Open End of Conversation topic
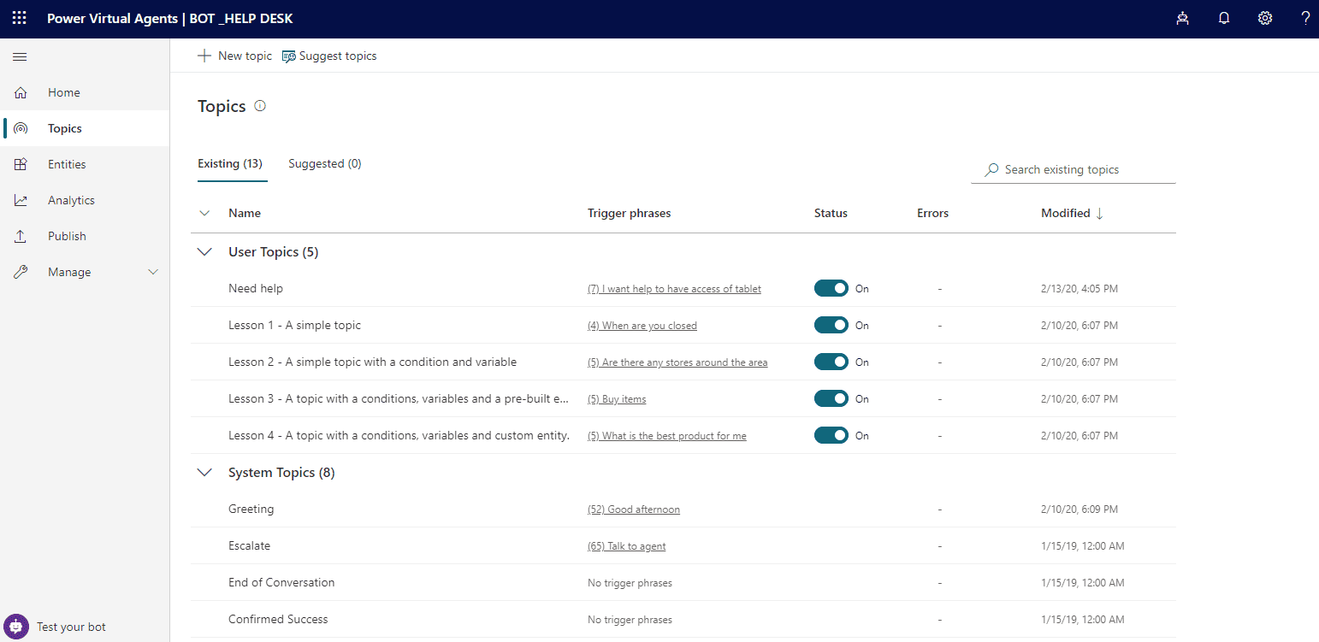1319x642 pixels. (x=281, y=582)
